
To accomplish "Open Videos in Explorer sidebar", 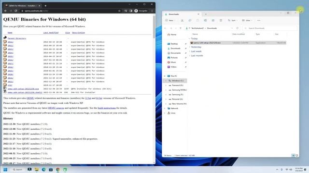I will pos(172,67).
